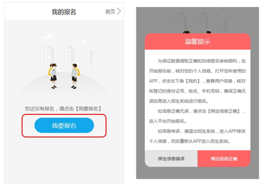Click the empty grey area below 我要报名
Viewport: 267px width, 188px height.
(x=64, y=160)
